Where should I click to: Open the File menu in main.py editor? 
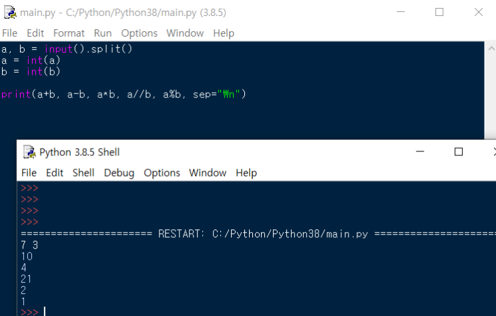(9, 33)
